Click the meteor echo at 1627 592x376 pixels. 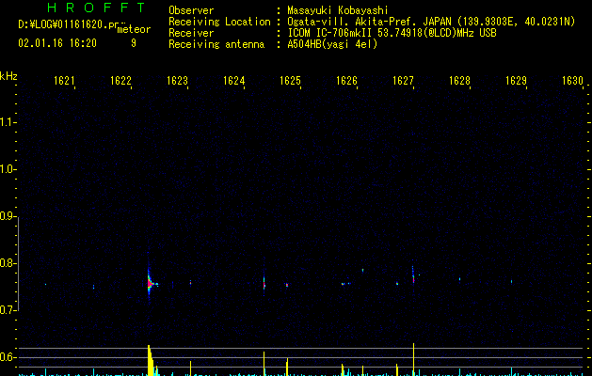click(413, 277)
